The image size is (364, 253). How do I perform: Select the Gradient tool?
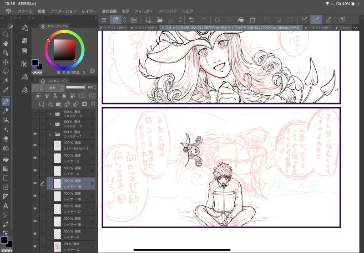[x=5, y=169]
